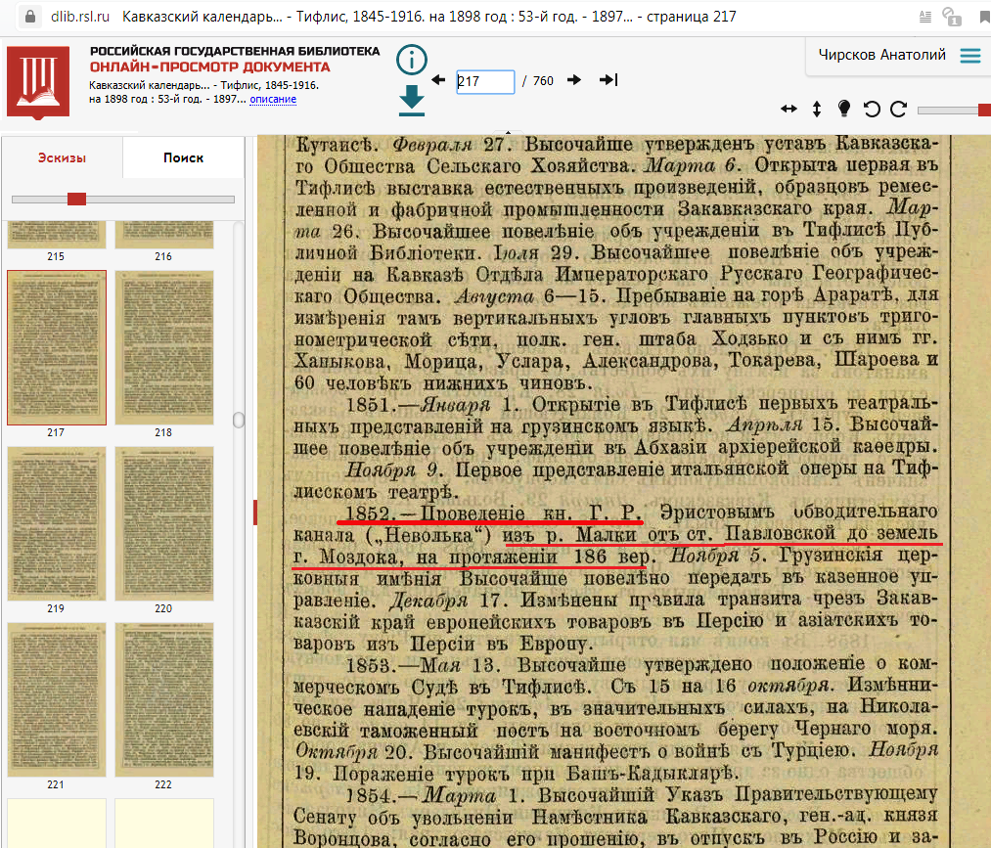Screen dimensions: 991x848
Task: Click the dlib.rsl.ru address text
Action: click(80, 17)
